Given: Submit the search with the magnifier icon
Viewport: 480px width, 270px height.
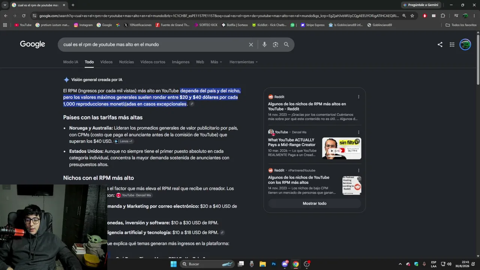Looking at the screenshot, I should point(286,45).
